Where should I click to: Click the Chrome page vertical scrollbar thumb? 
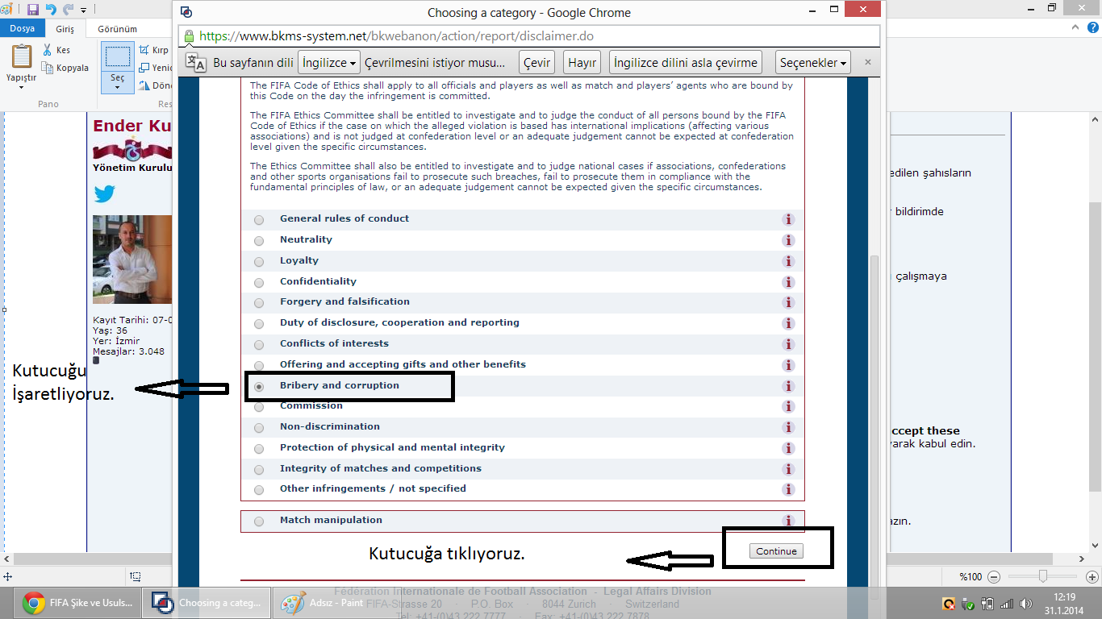[x=875, y=423]
